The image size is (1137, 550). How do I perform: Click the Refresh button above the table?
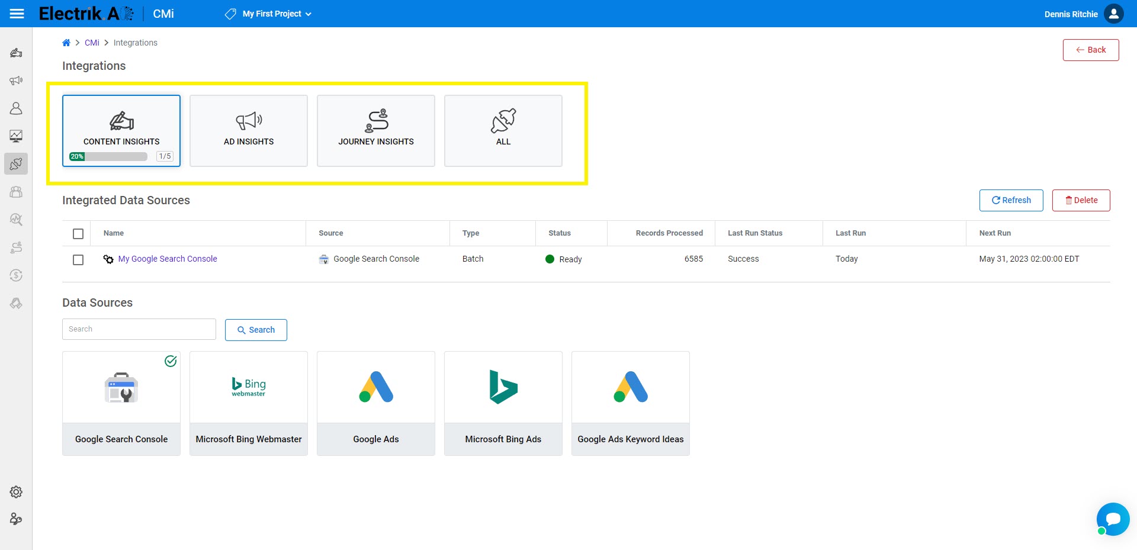(1011, 200)
